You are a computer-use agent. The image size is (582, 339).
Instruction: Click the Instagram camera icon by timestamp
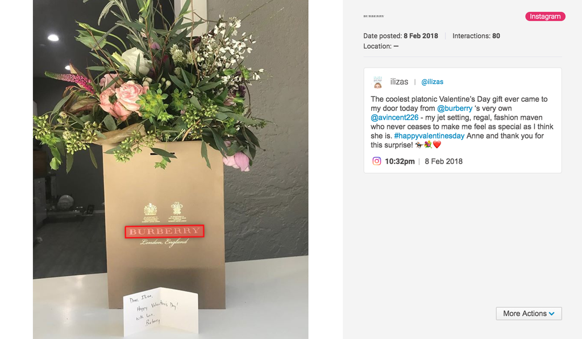click(x=377, y=161)
